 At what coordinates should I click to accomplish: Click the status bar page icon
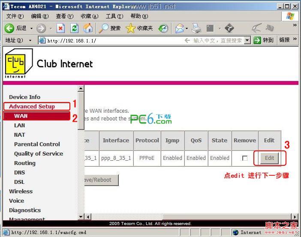[x=6, y=232]
